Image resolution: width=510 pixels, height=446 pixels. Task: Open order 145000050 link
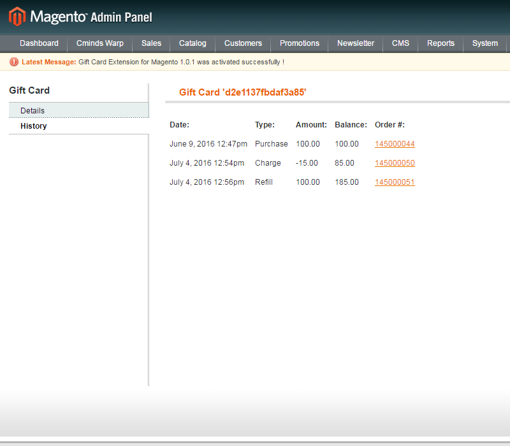[395, 163]
